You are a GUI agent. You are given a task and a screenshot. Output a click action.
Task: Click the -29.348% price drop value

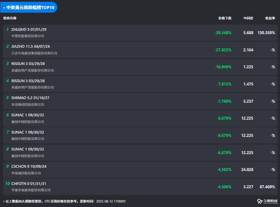point(223,33)
